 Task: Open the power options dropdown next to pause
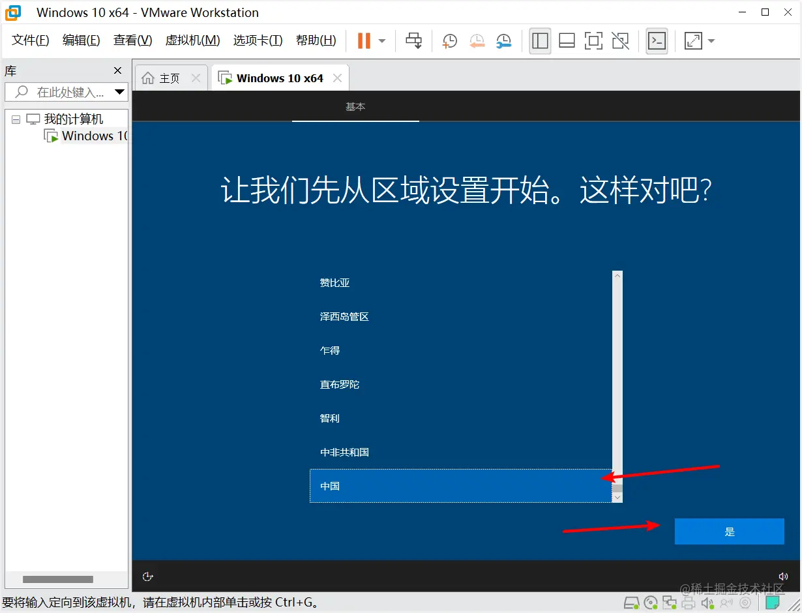pos(382,41)
